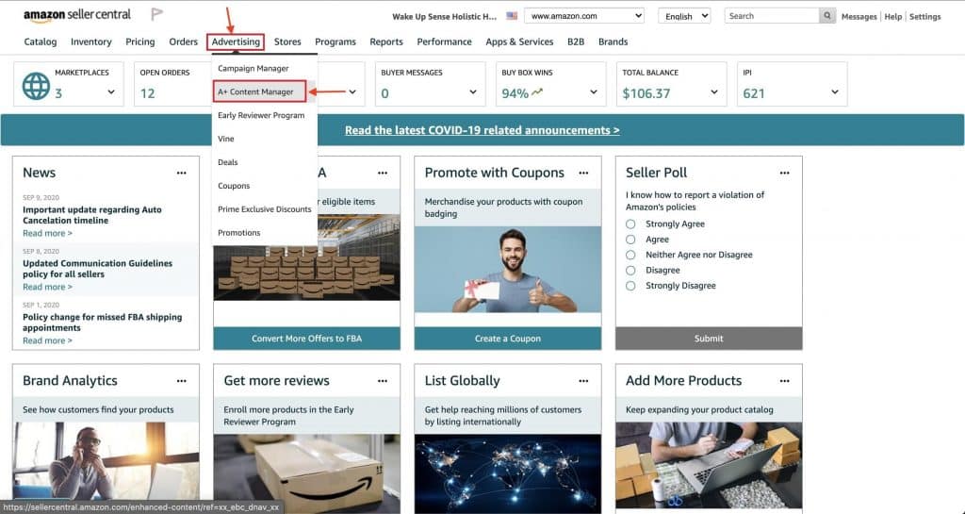Expand the Marketplaces tile chevron

pyautogui.click(x=111, y=92)
